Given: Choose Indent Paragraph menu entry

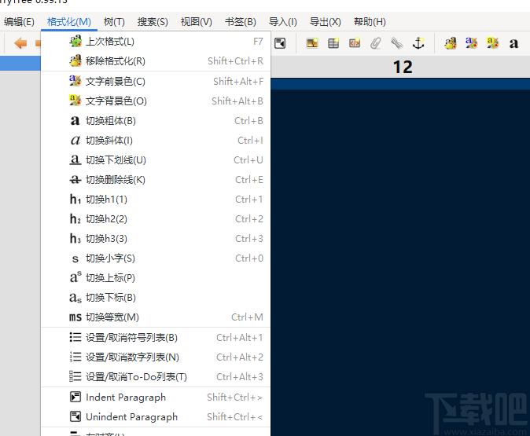Looking at the screenshot, I should (156, 398).
